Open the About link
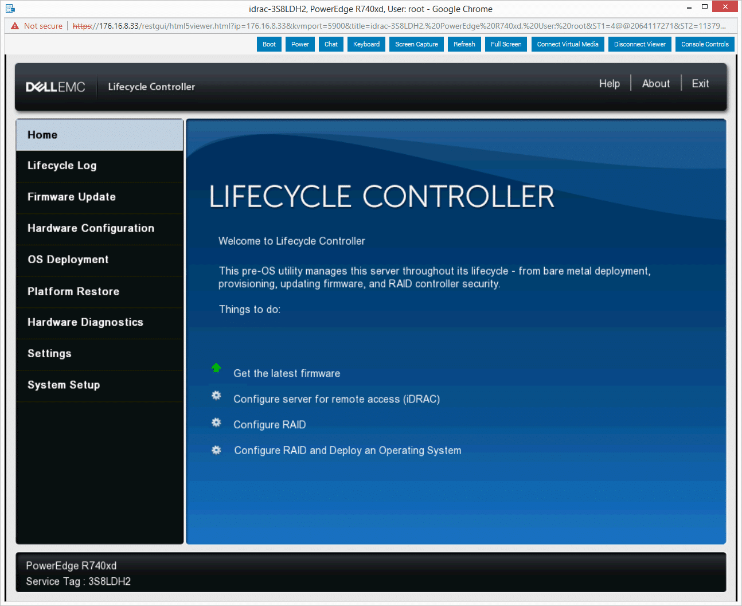This screenshot has height=606, width=742. (x=656, y=84)
